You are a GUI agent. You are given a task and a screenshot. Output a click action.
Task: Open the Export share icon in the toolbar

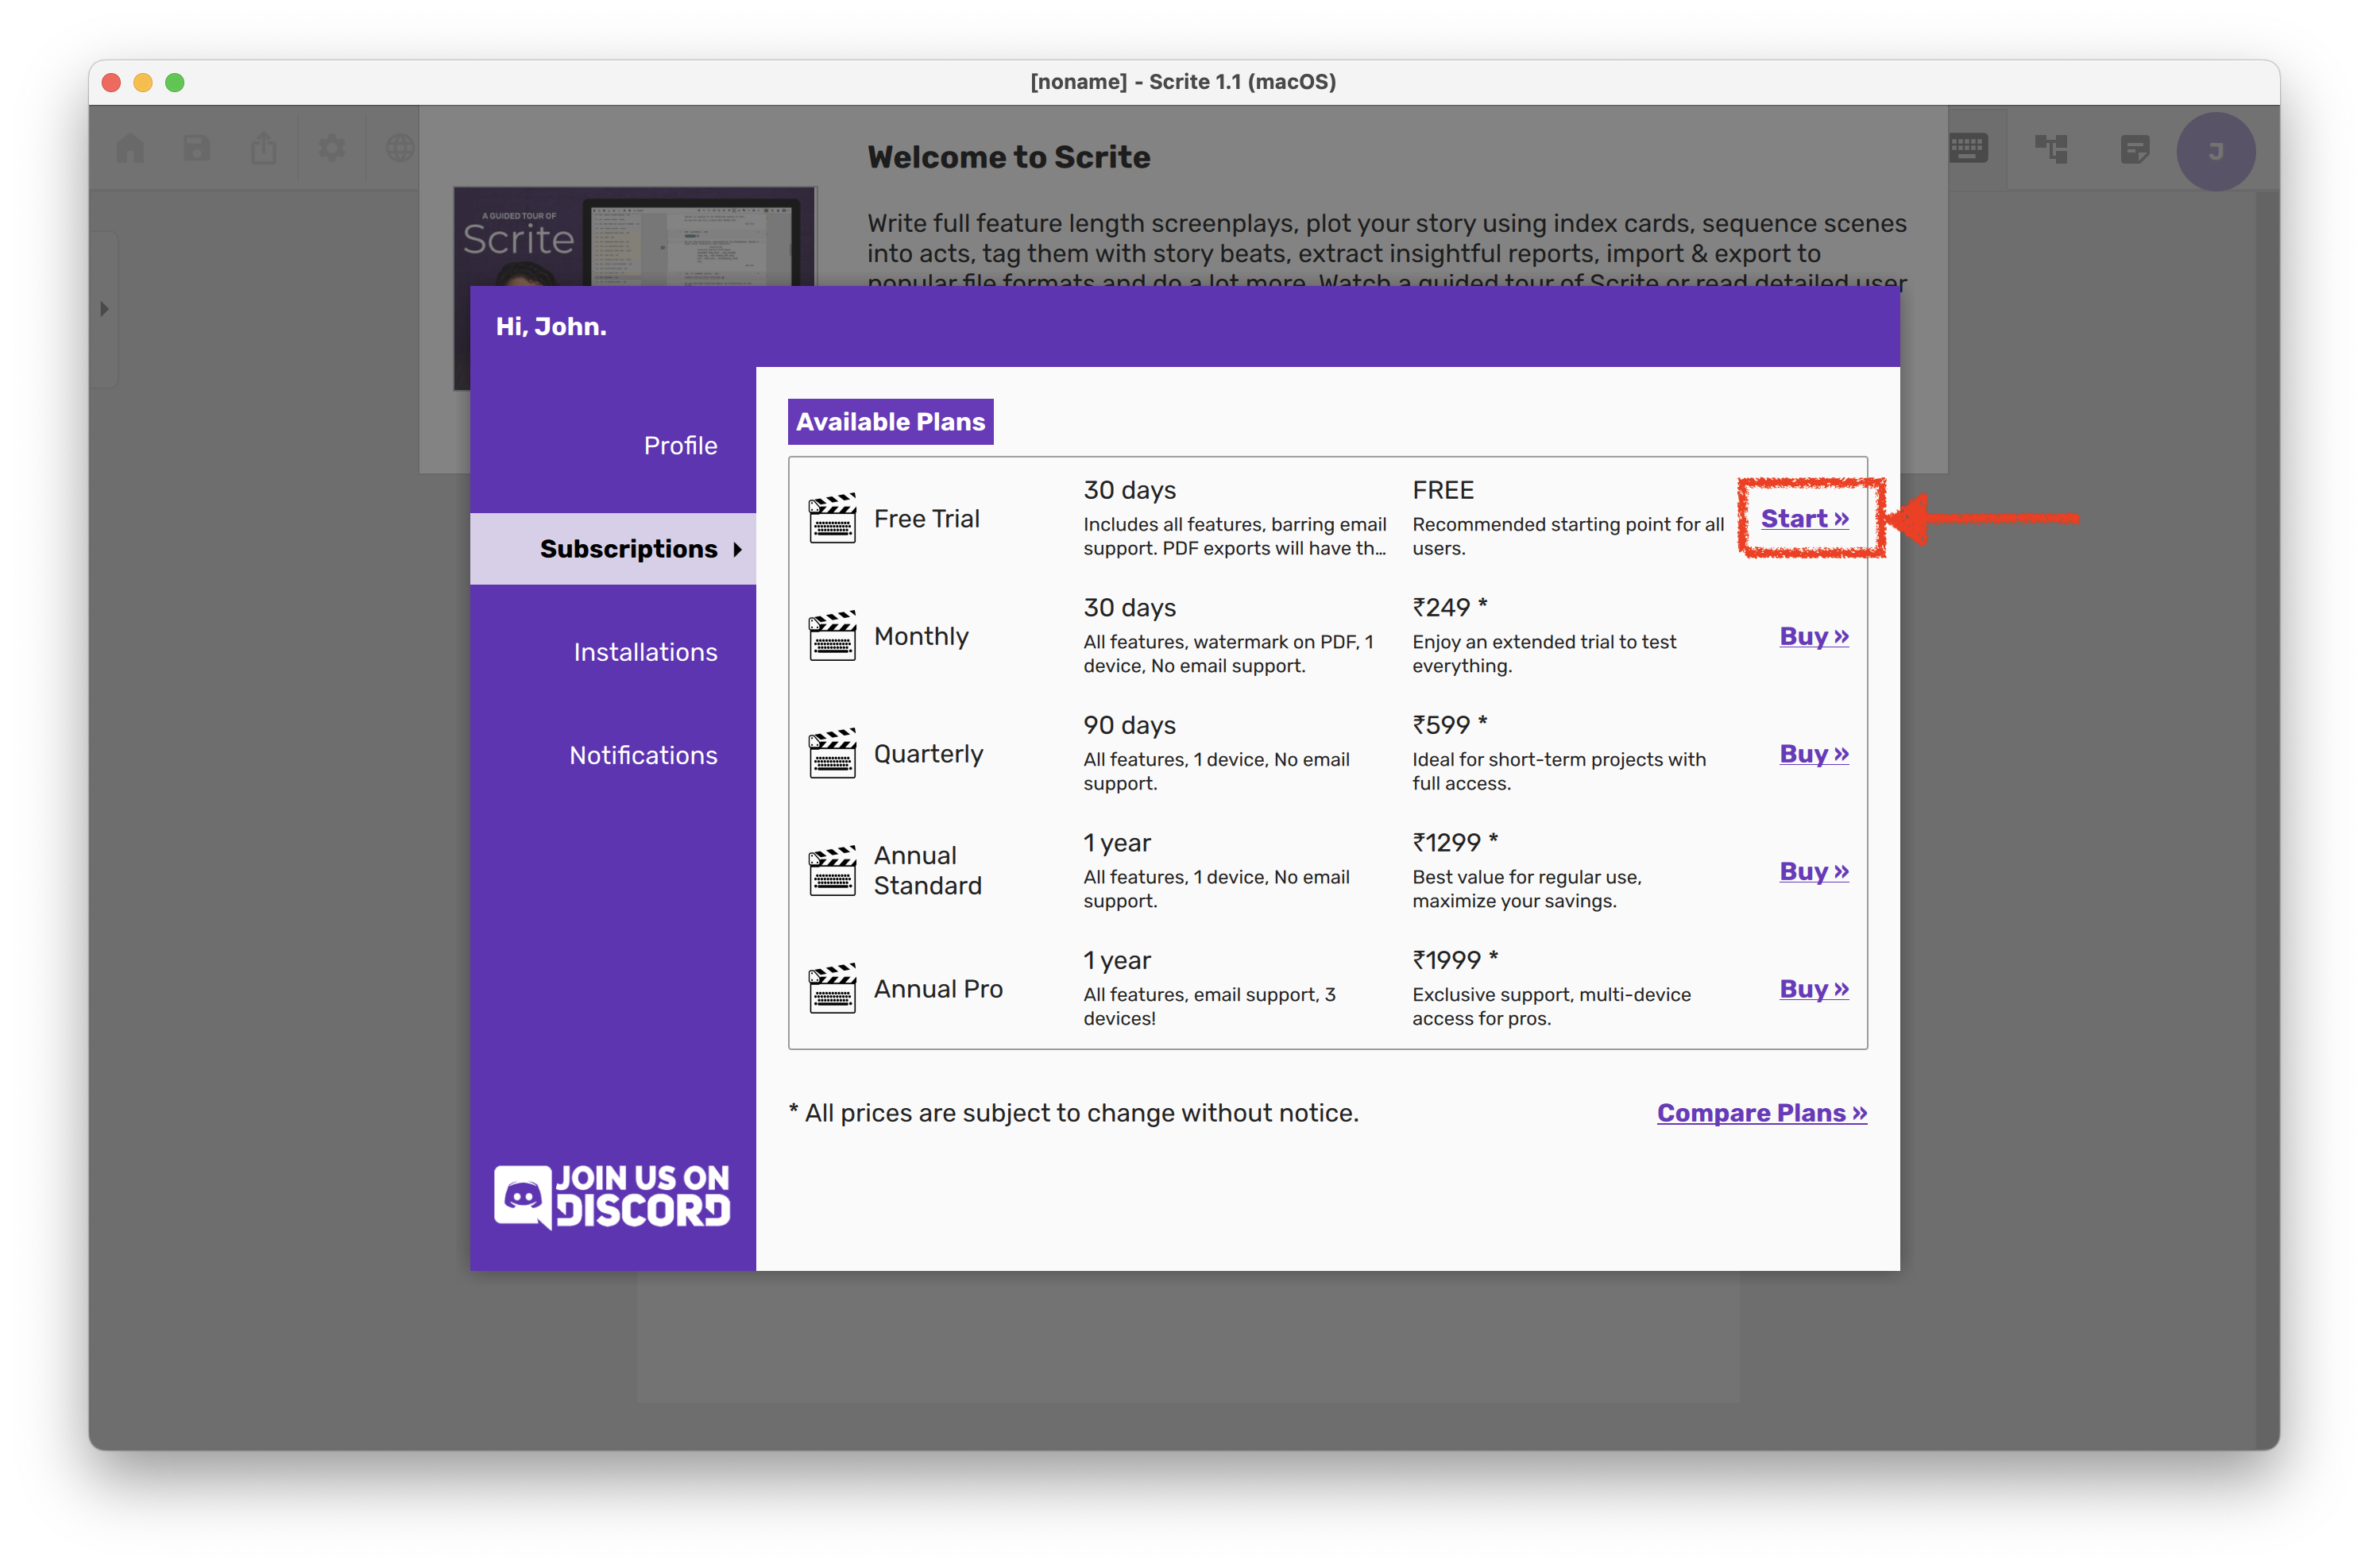[264, 149]
